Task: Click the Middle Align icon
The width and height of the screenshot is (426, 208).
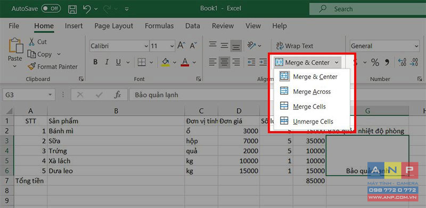Action: [x=224, y=46]
